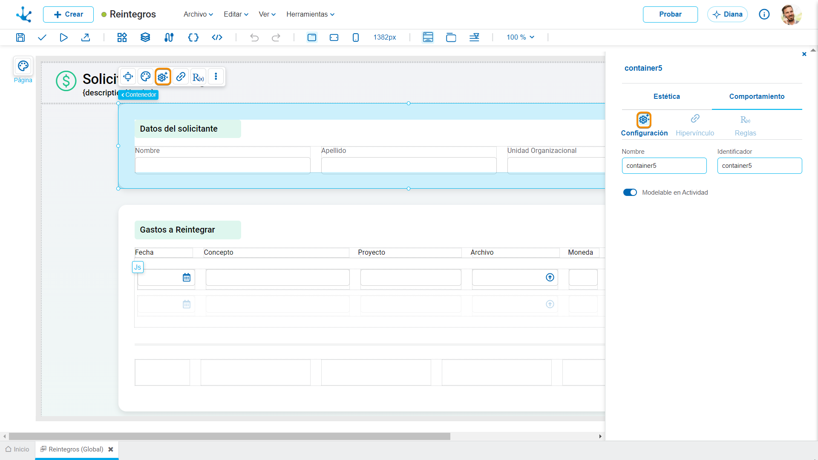Viewport: 818px width, 460px height.
Task: Click the move handle icon on container
Action: (128, 77)
